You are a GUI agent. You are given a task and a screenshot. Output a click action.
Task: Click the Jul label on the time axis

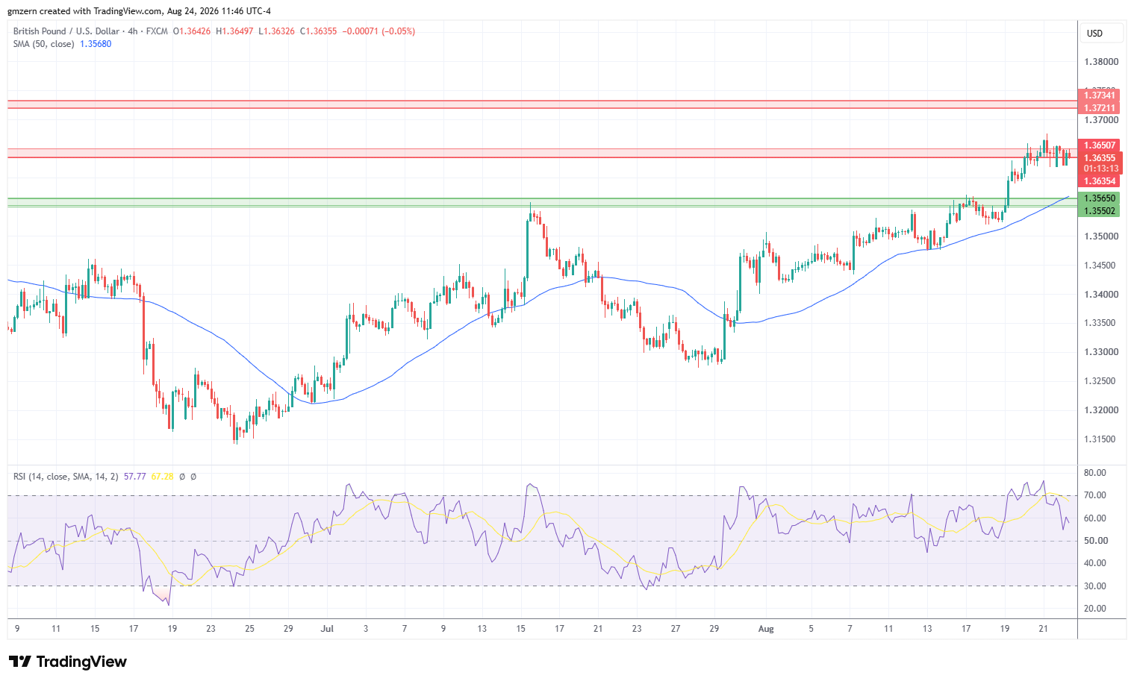point(327,629)
